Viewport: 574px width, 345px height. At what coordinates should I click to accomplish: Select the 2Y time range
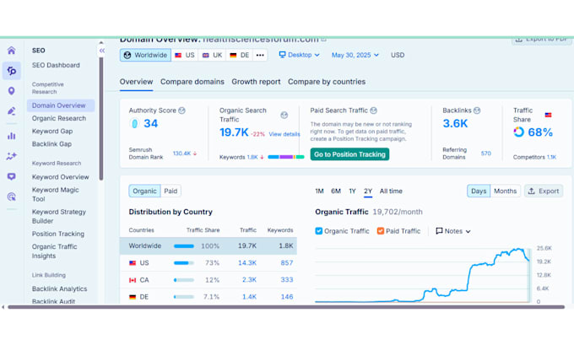[x=368, y=191]
